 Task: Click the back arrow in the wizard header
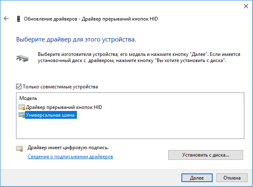[6, 19]
